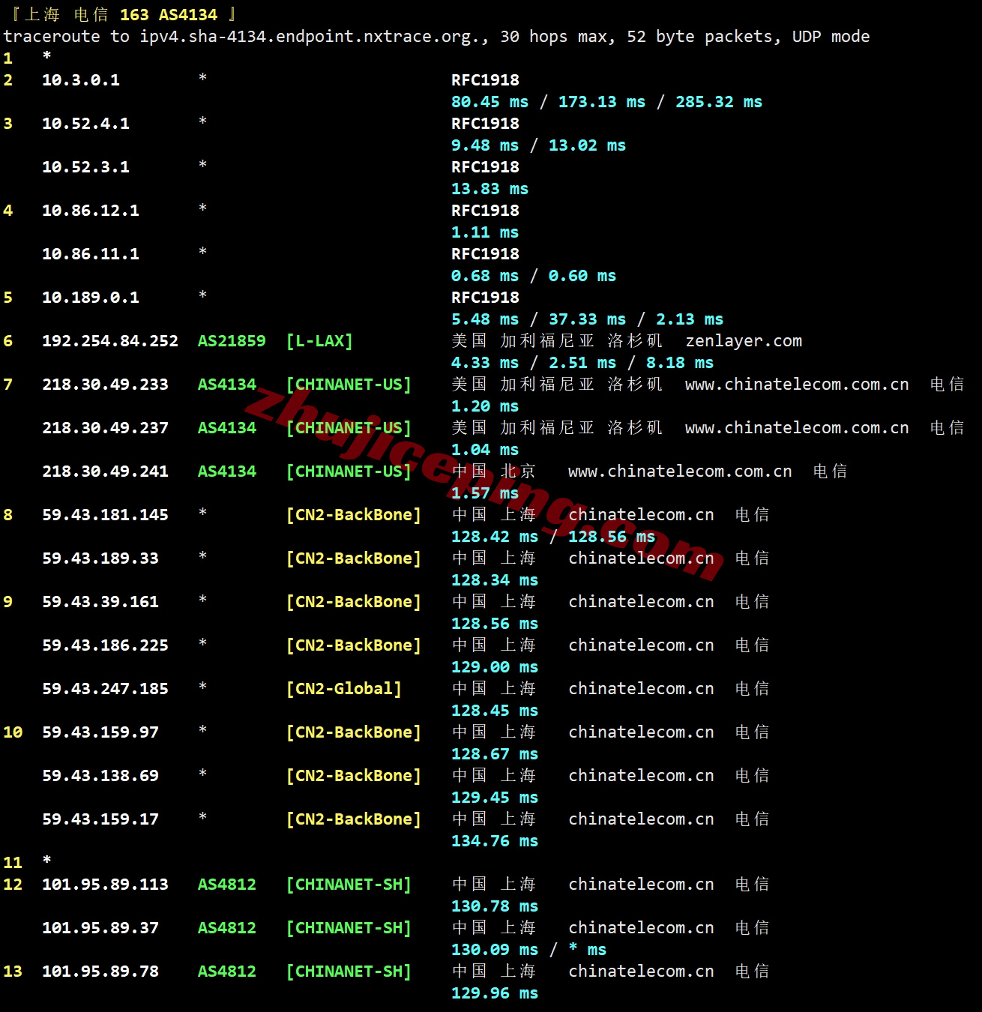Click latency value 37.33 ms

coord(587,319)
